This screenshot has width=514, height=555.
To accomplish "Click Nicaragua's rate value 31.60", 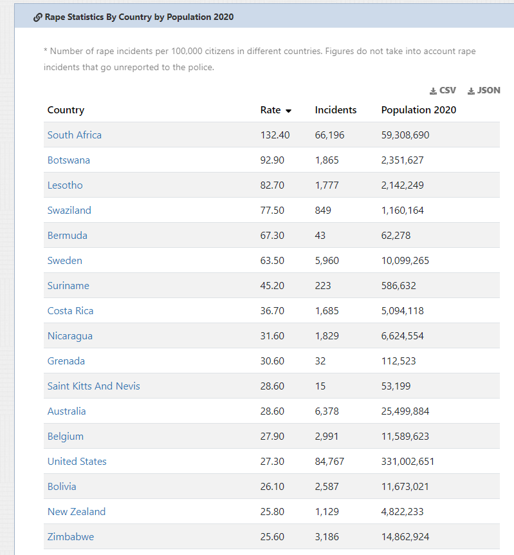I will (x=272, y=336).
